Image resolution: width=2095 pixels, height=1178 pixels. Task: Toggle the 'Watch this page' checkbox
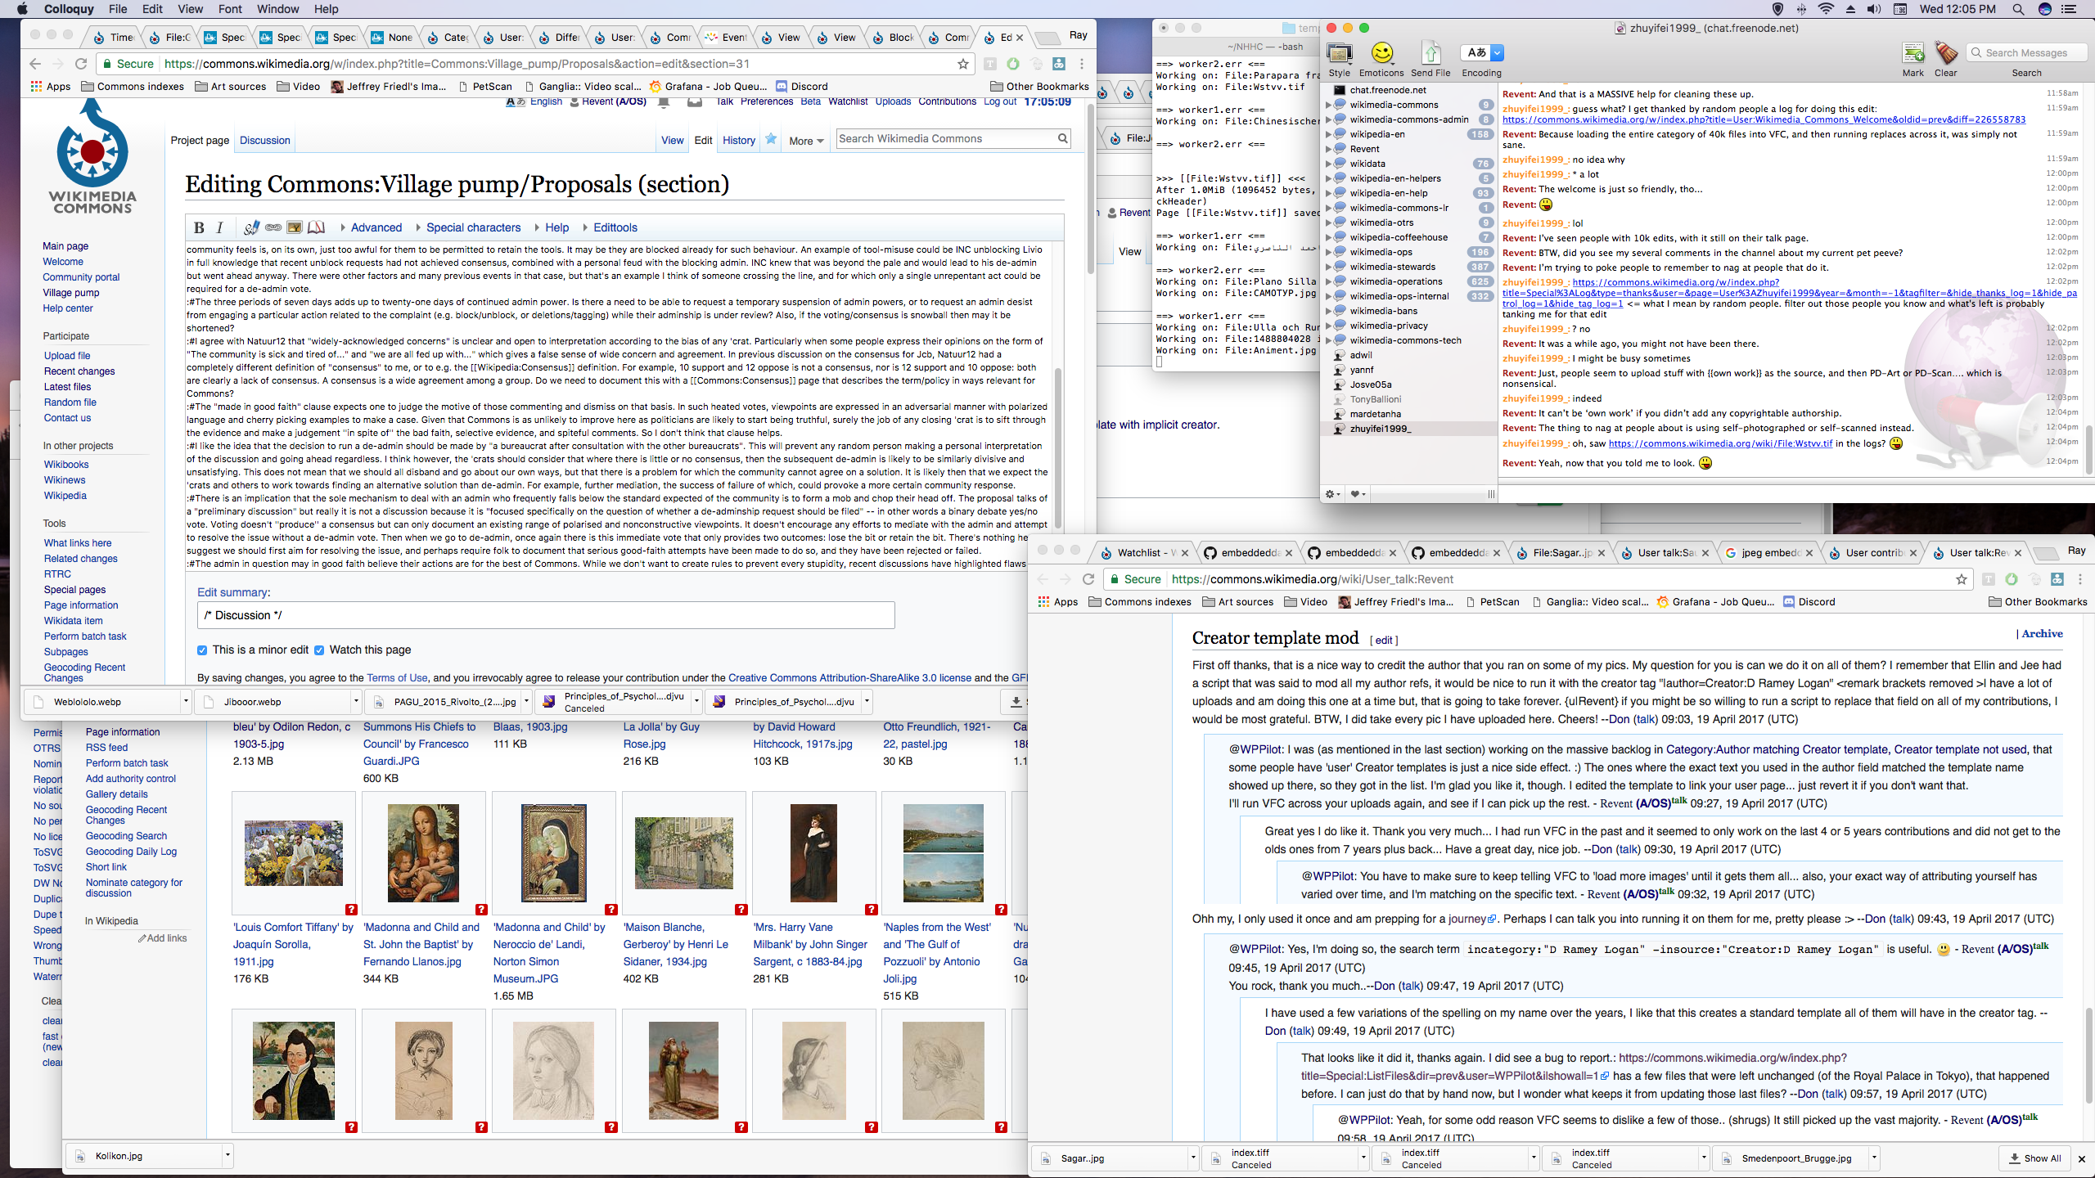(x=319, y=650)
